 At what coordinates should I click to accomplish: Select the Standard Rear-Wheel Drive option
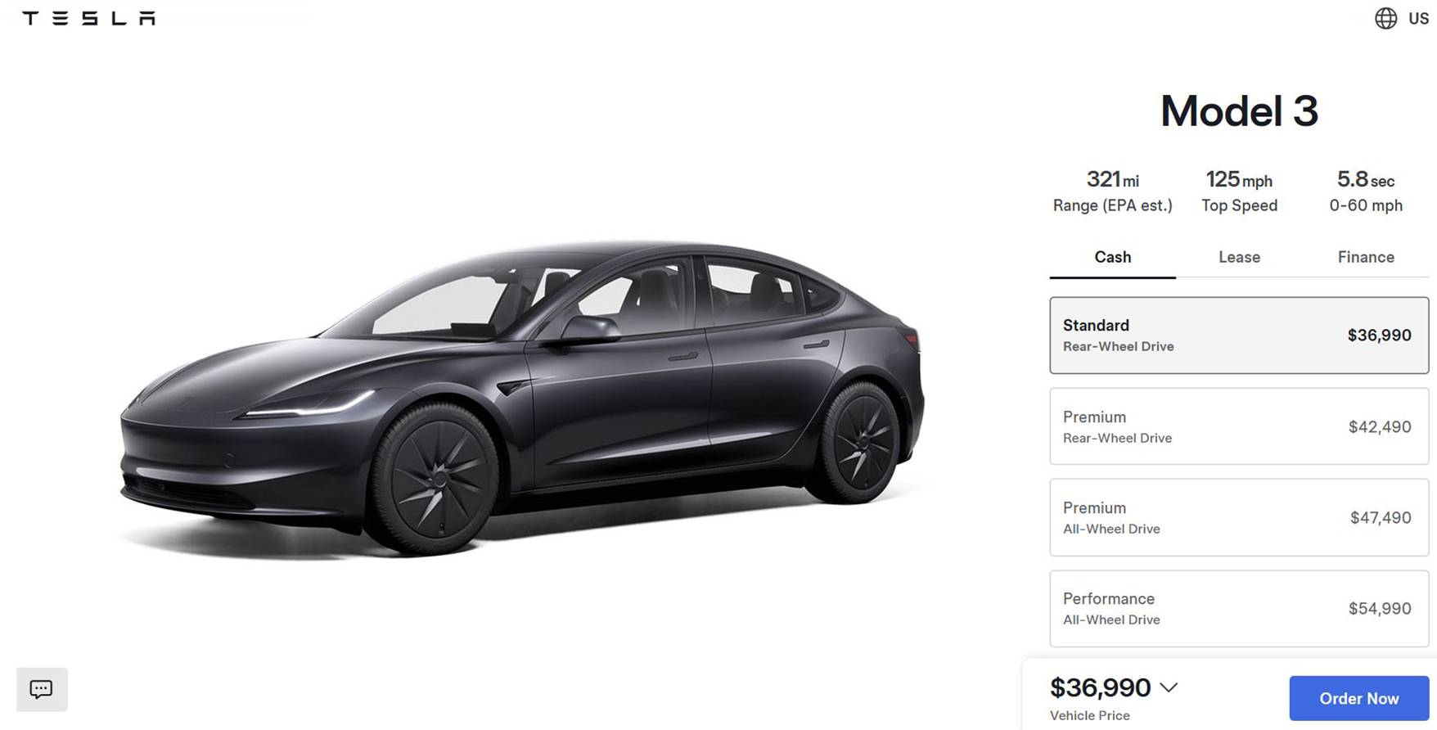pyautogui.click(x=1239, y=336)
